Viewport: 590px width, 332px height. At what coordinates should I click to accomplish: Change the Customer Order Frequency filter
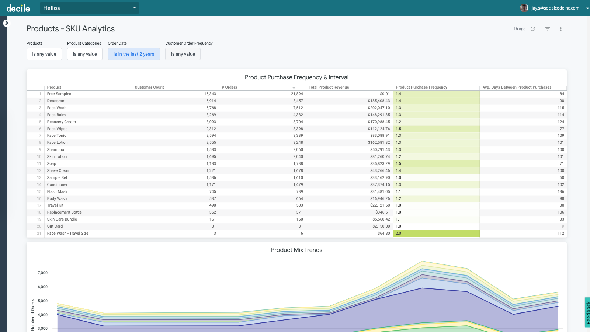click(x=183, y=54)
